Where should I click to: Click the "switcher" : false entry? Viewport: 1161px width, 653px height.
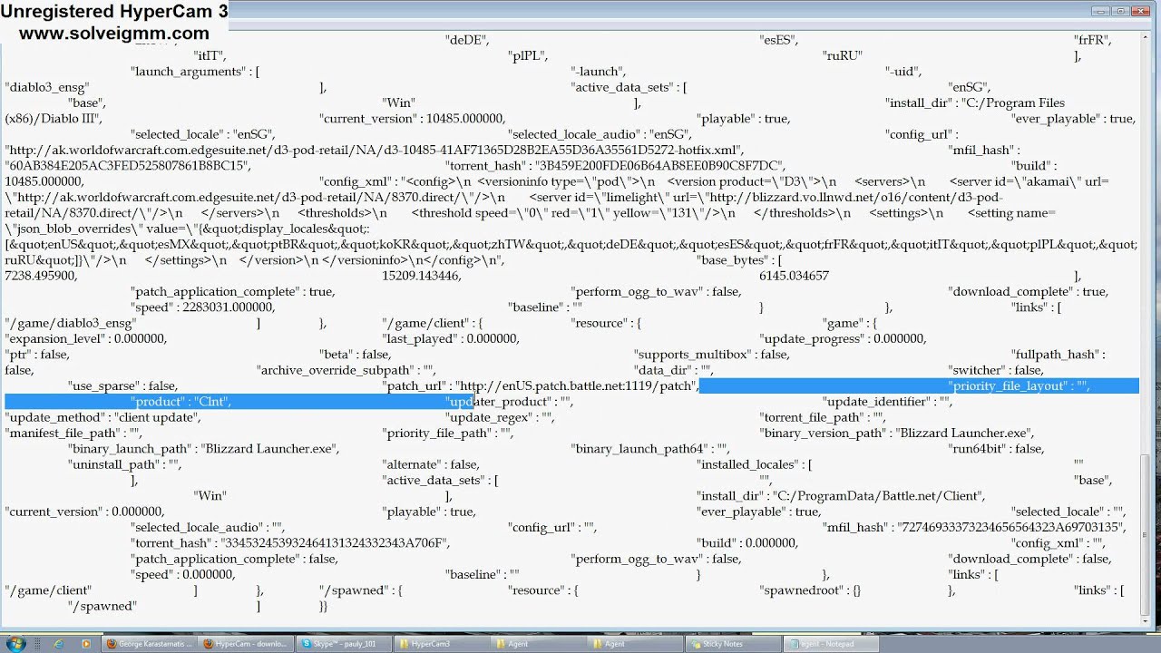[996, 371]
